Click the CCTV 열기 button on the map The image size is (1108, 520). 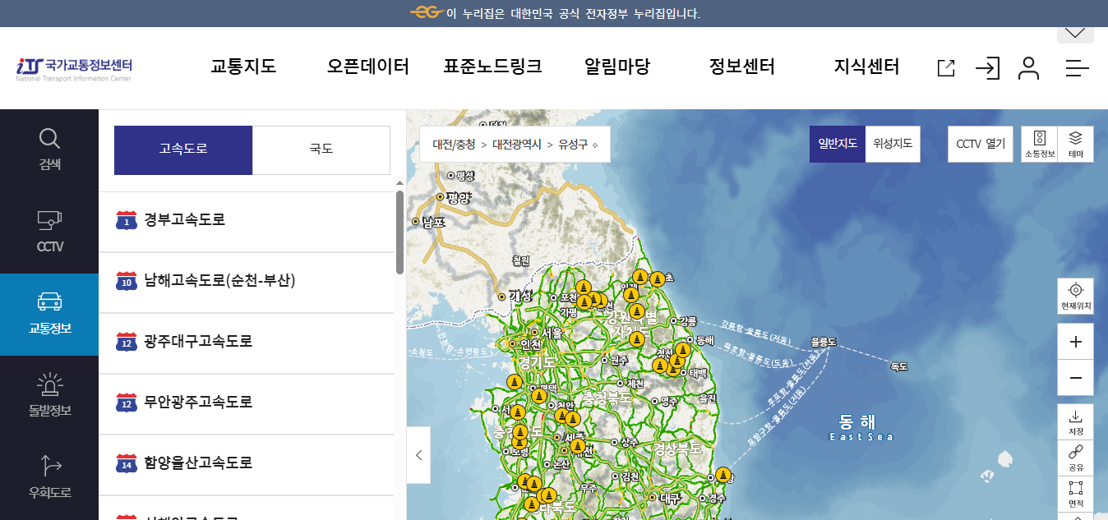pos(980,143)
